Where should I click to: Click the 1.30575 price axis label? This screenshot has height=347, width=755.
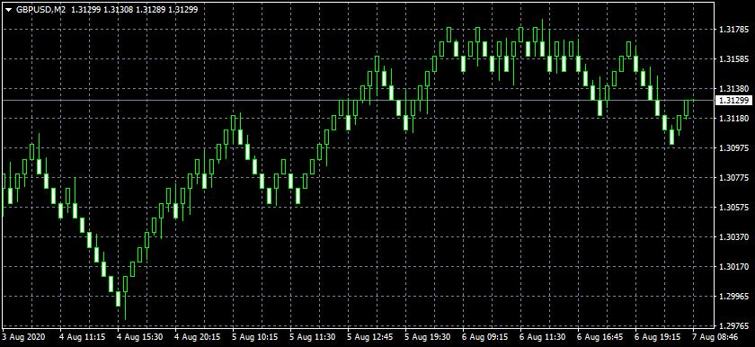coord(733,208)
